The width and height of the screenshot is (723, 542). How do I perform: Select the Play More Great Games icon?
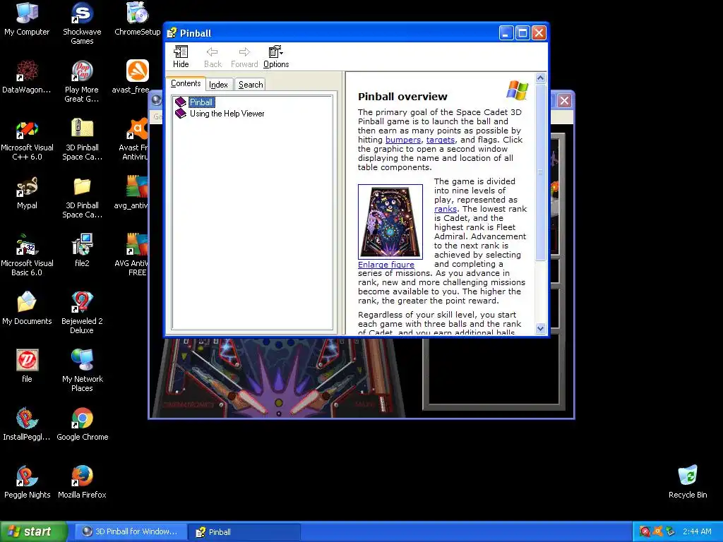(82, 82)
